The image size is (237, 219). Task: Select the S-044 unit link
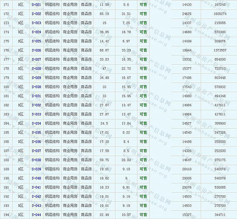(36, 215)
